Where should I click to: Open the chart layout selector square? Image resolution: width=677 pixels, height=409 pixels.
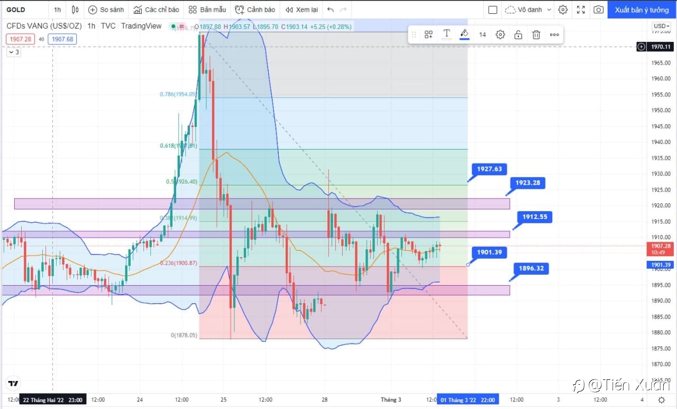click(x=492, y=10)
